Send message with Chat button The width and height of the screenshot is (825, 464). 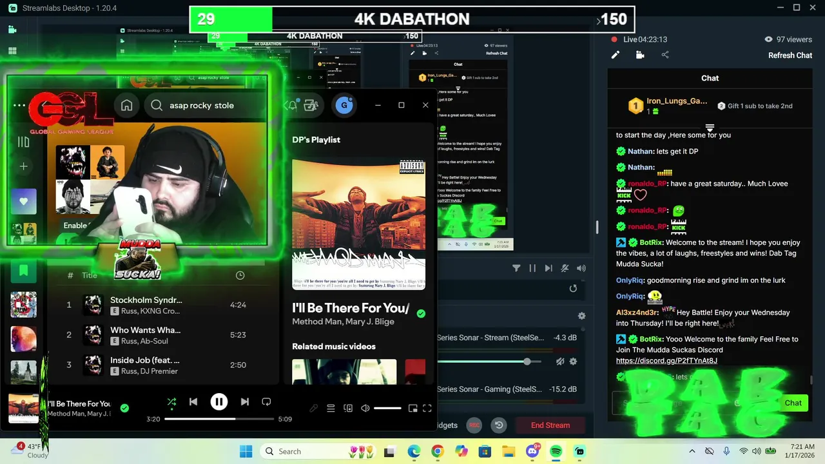(793, 403)
